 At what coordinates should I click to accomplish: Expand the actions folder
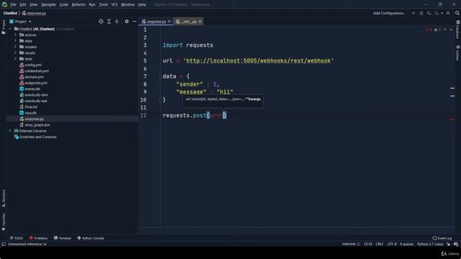click(16, 35)
